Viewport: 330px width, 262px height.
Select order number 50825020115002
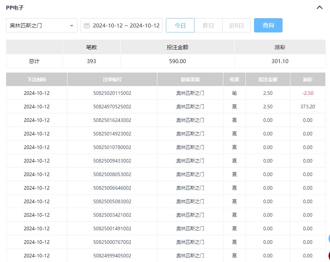coord(112,93)
